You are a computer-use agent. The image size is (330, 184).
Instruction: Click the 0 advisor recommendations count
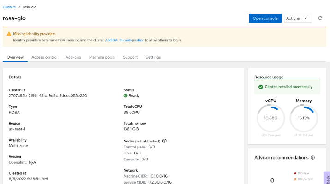click(x=272, y=180)
